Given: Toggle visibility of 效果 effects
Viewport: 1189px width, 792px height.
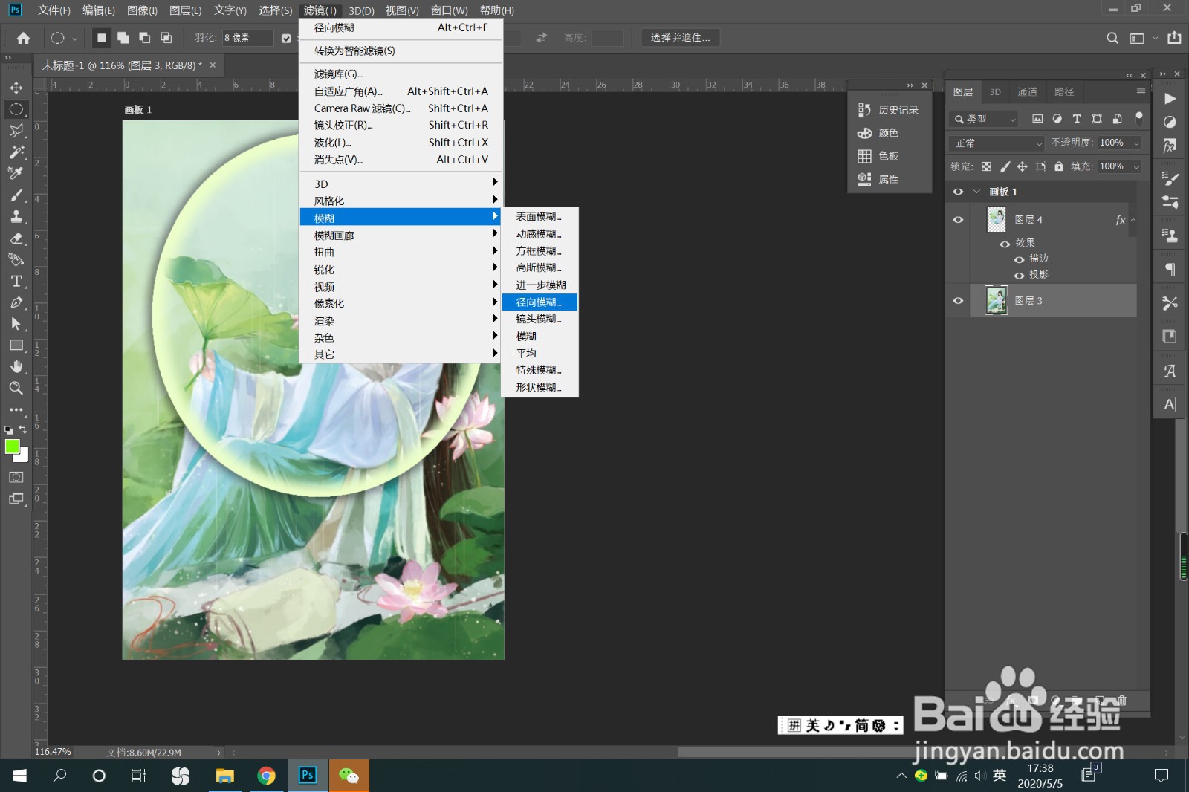Looking at the screenshot, I should point(1005,244).
